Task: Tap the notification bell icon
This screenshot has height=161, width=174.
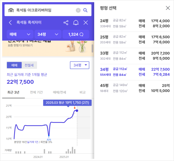Action: coord(76,23)
